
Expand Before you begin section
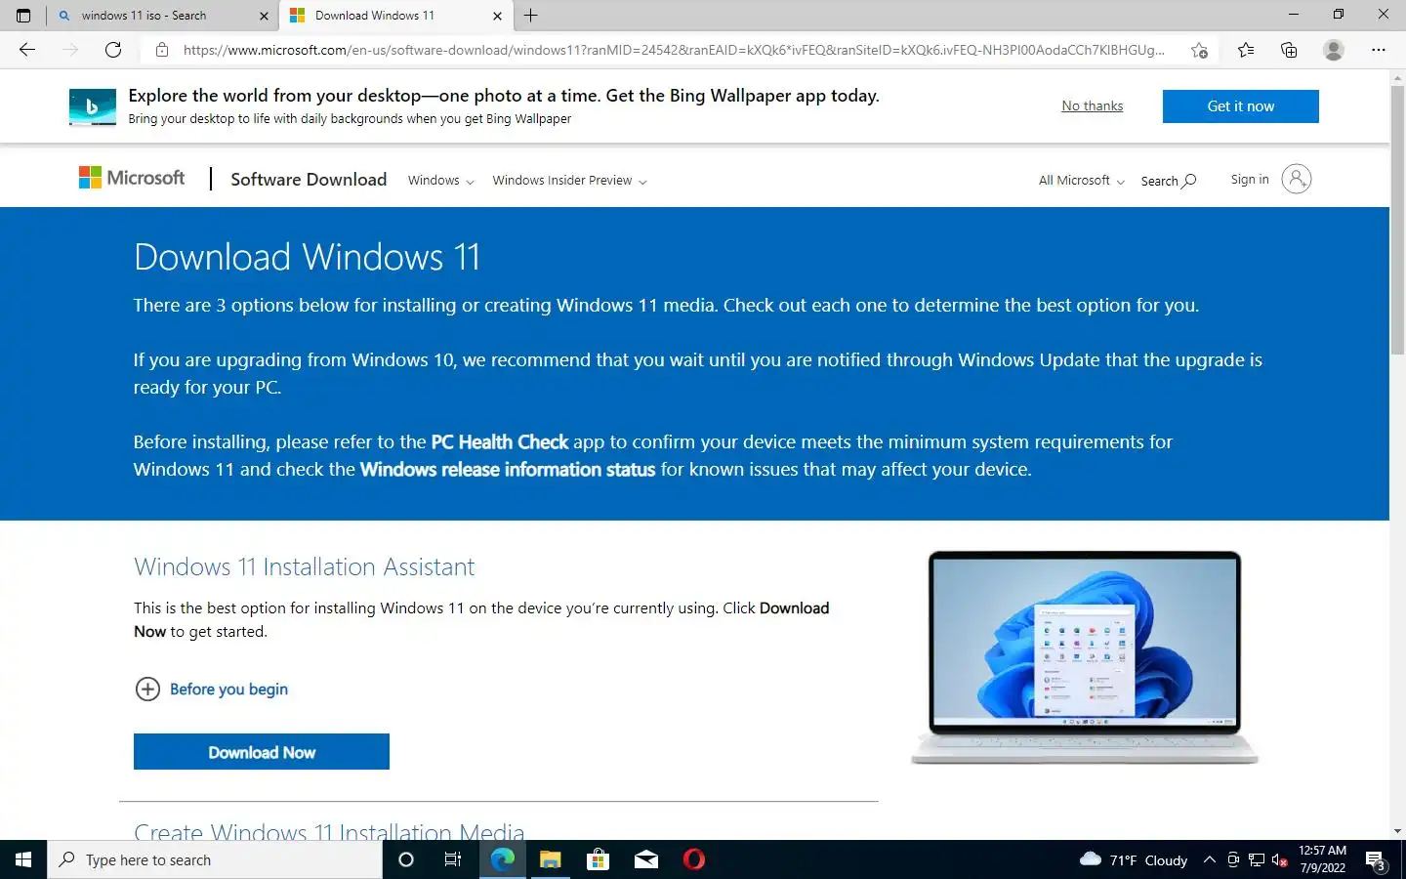click(212, 689)
